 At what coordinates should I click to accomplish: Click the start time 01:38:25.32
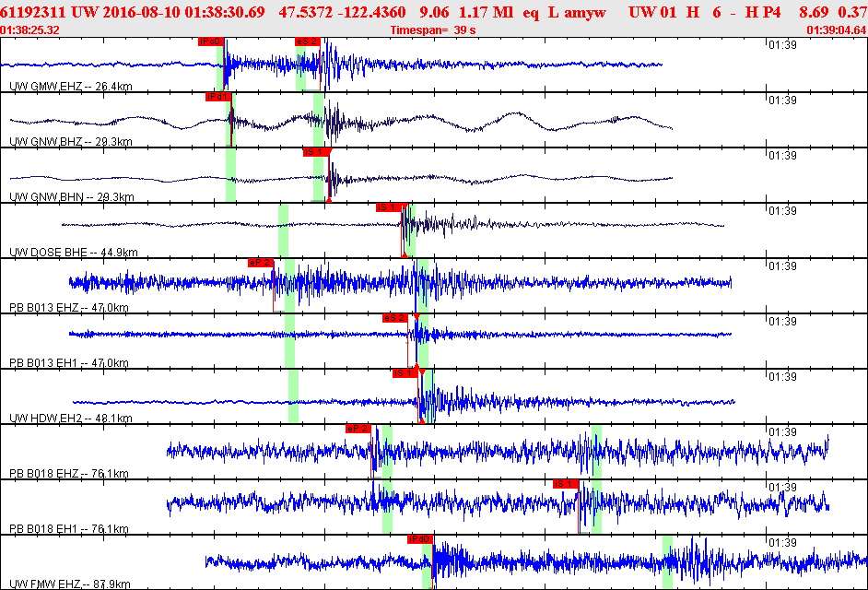point(29,30)
